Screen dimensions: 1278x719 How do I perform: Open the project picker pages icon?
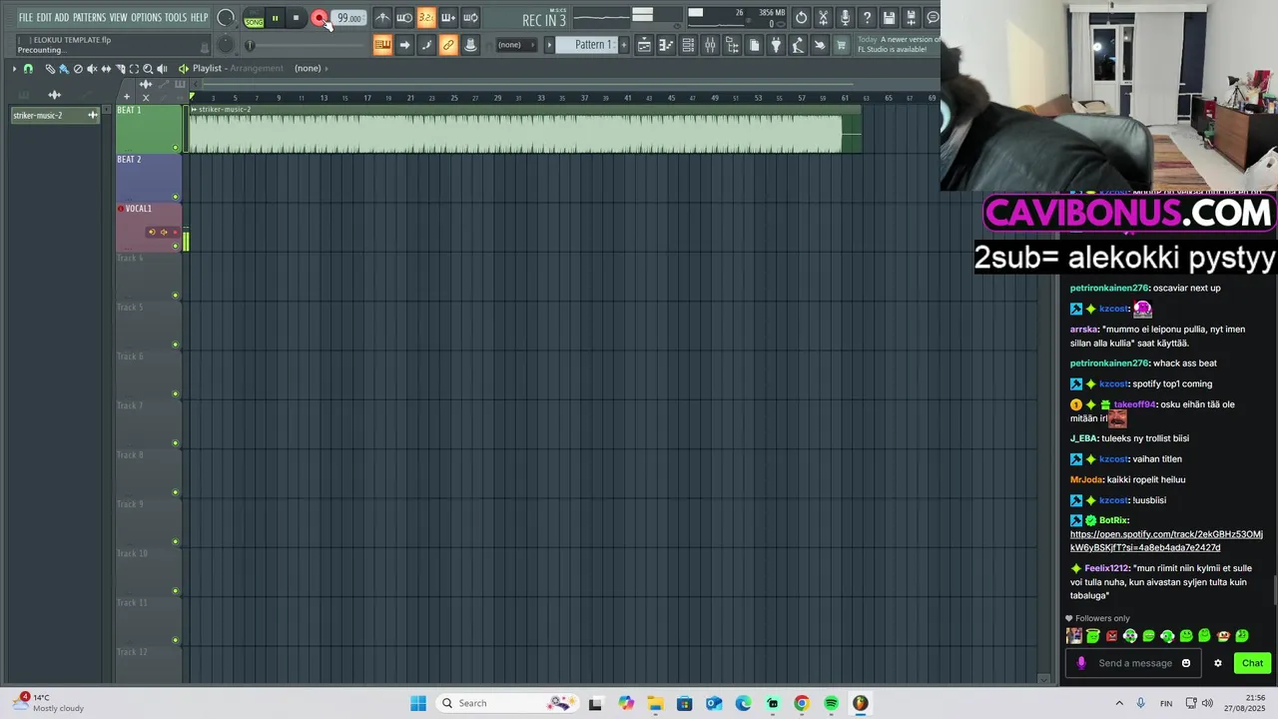pos(754,45)
